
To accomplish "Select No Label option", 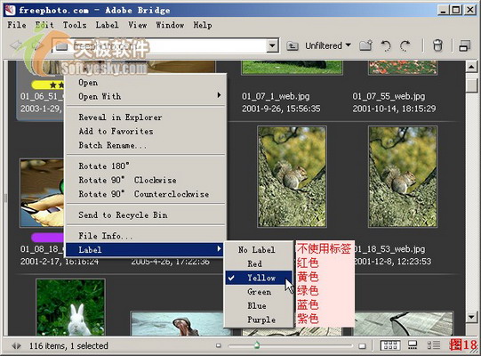I will click(259, 250).
